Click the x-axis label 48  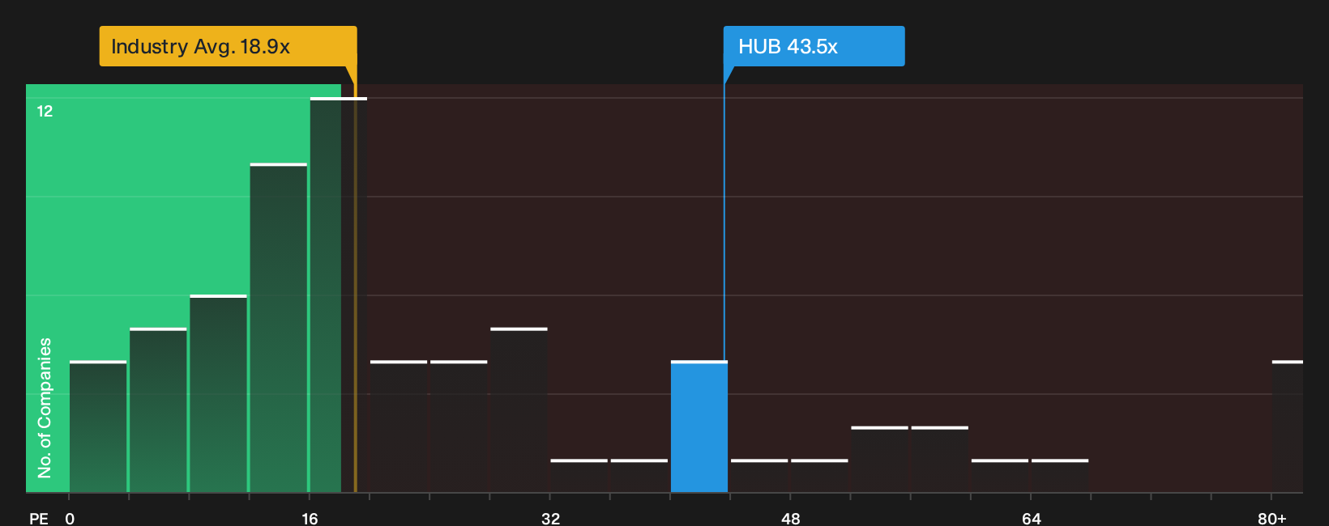pyautogui.click(x=791, y=518)
